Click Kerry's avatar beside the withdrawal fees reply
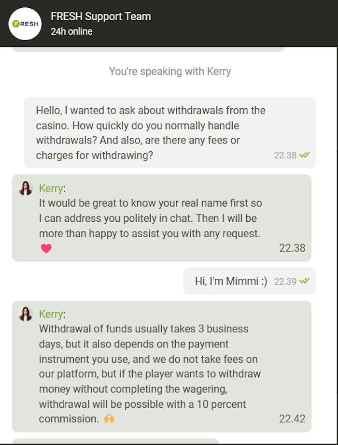338x445 pixels. point(26,314)
